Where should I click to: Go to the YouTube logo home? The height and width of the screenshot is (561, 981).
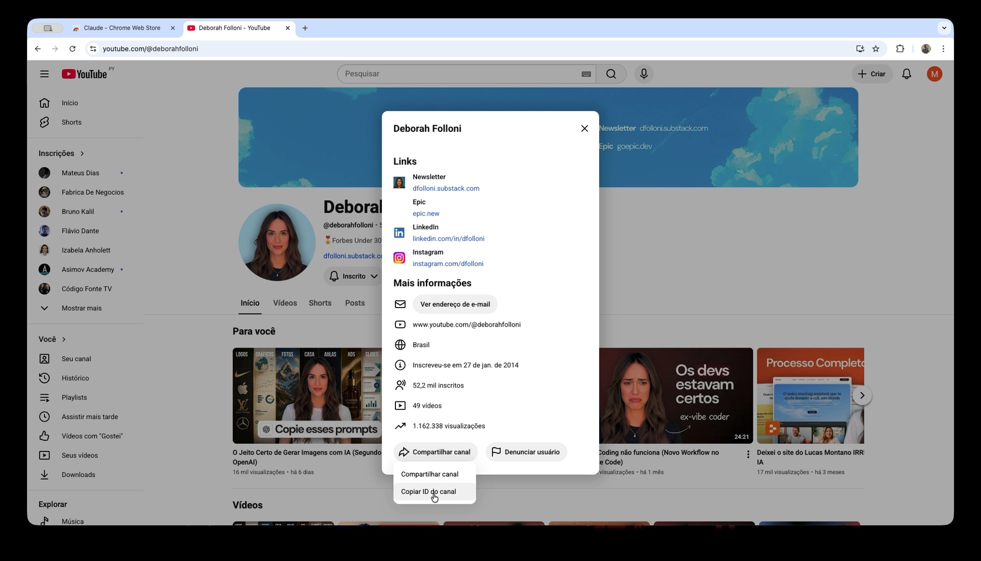pyautogui.click(x=84, y=74)
